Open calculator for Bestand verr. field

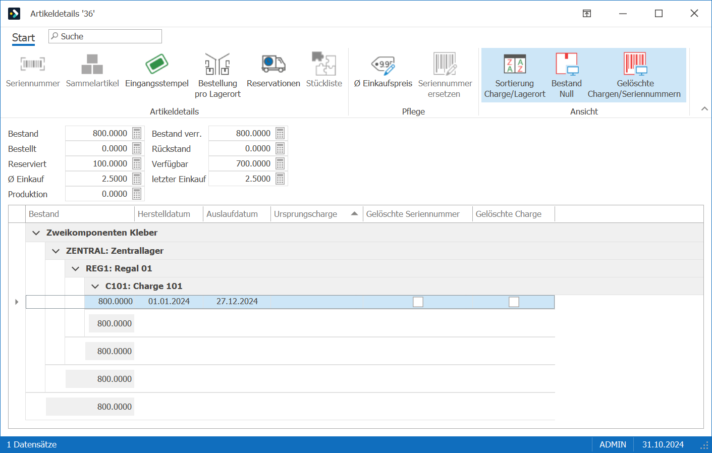tap(280, 133)
